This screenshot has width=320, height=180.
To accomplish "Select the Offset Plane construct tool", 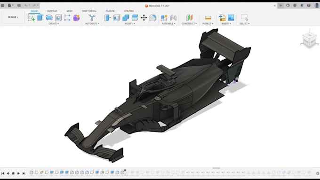I will (x=189, y=18).
